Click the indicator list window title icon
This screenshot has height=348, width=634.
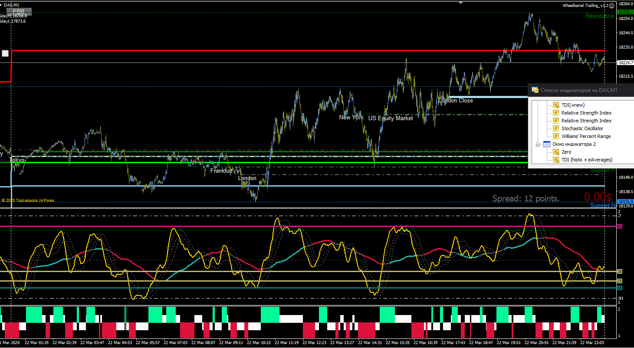535,90
